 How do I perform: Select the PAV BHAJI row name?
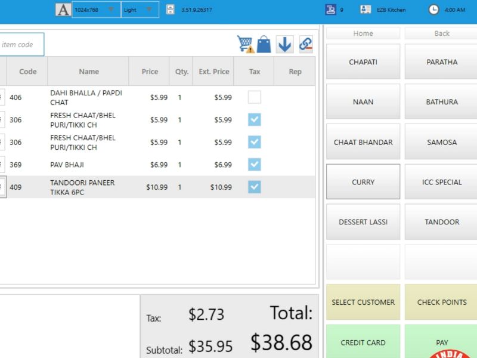pos(67,165)
